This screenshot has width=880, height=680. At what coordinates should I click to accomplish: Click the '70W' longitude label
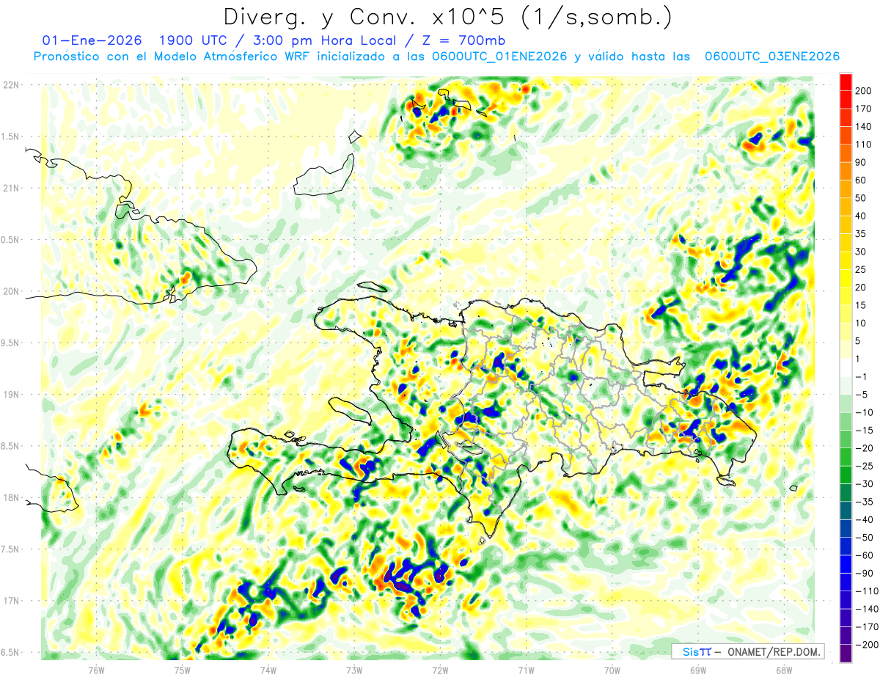point(612,670)
